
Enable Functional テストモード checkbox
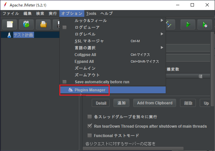pos(90,135)
